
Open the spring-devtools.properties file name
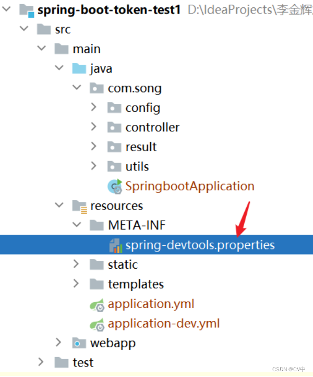(200, 245)
